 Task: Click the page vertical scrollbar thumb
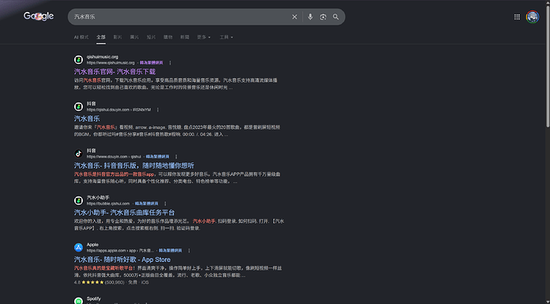(x=548, y=67)
